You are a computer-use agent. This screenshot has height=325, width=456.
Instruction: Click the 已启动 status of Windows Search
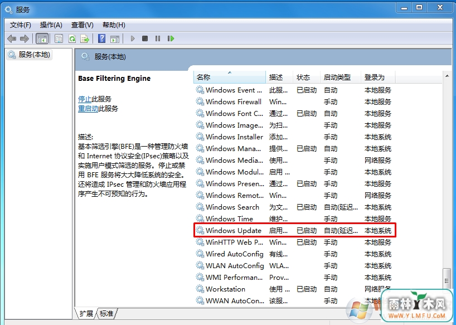pos(307,207)
